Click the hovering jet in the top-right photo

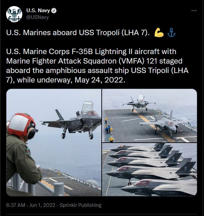[x=139, y=103]
